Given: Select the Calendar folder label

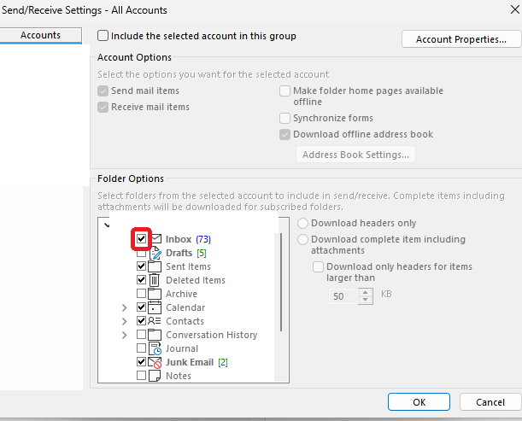Looking at the screenshot, I should click(x=185, y=307).
